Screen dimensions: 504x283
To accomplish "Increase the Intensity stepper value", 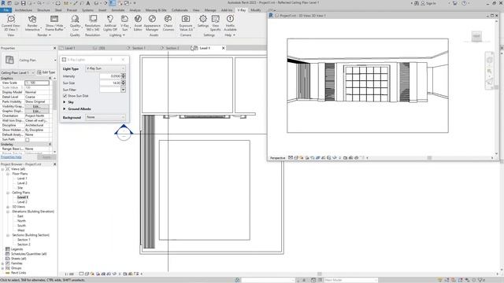I will (123, 75).
